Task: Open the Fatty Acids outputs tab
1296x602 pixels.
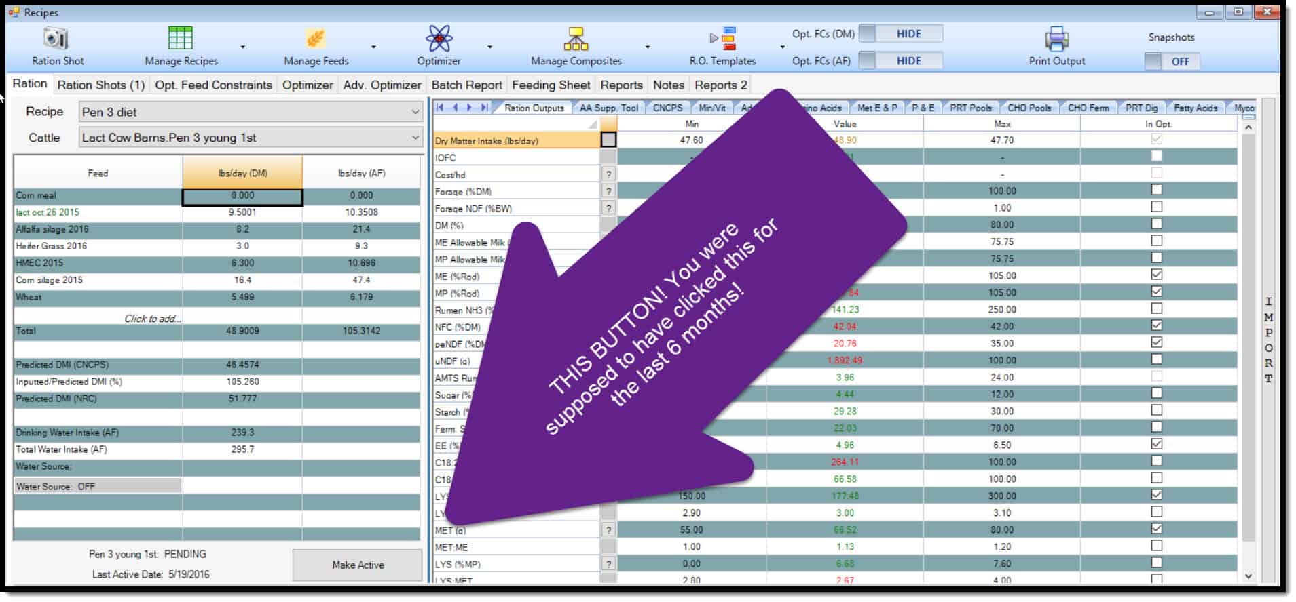Action: tap(1195, 108)
